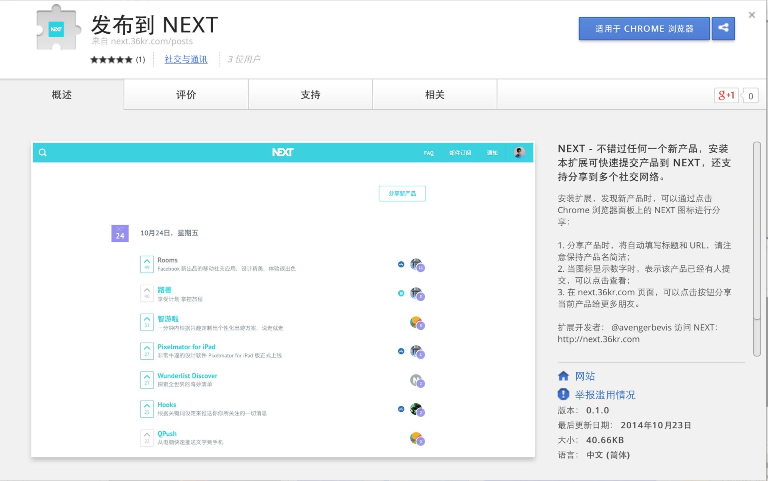Viewport: 768px width, 481px height.
Task: Switch to the 评价 tab
Action: [x=186, y=94]
